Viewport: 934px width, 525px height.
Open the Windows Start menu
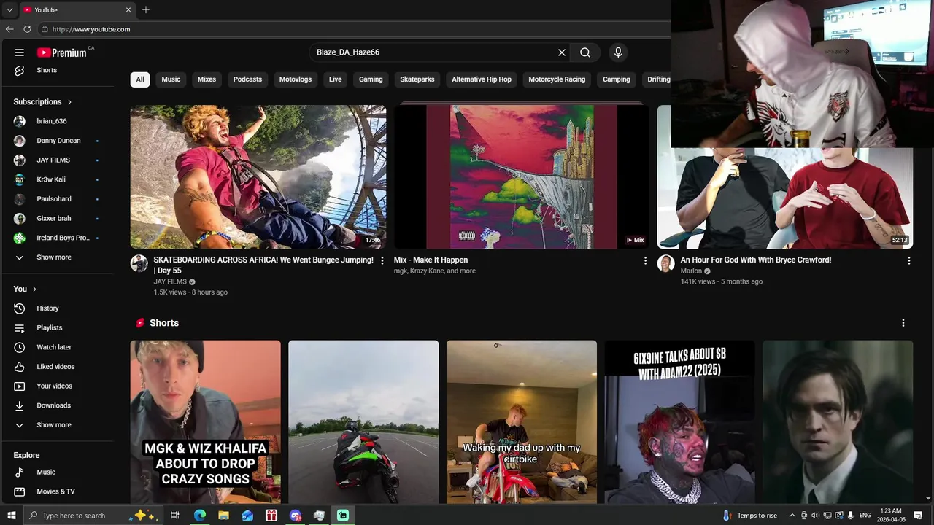[12, 516]
